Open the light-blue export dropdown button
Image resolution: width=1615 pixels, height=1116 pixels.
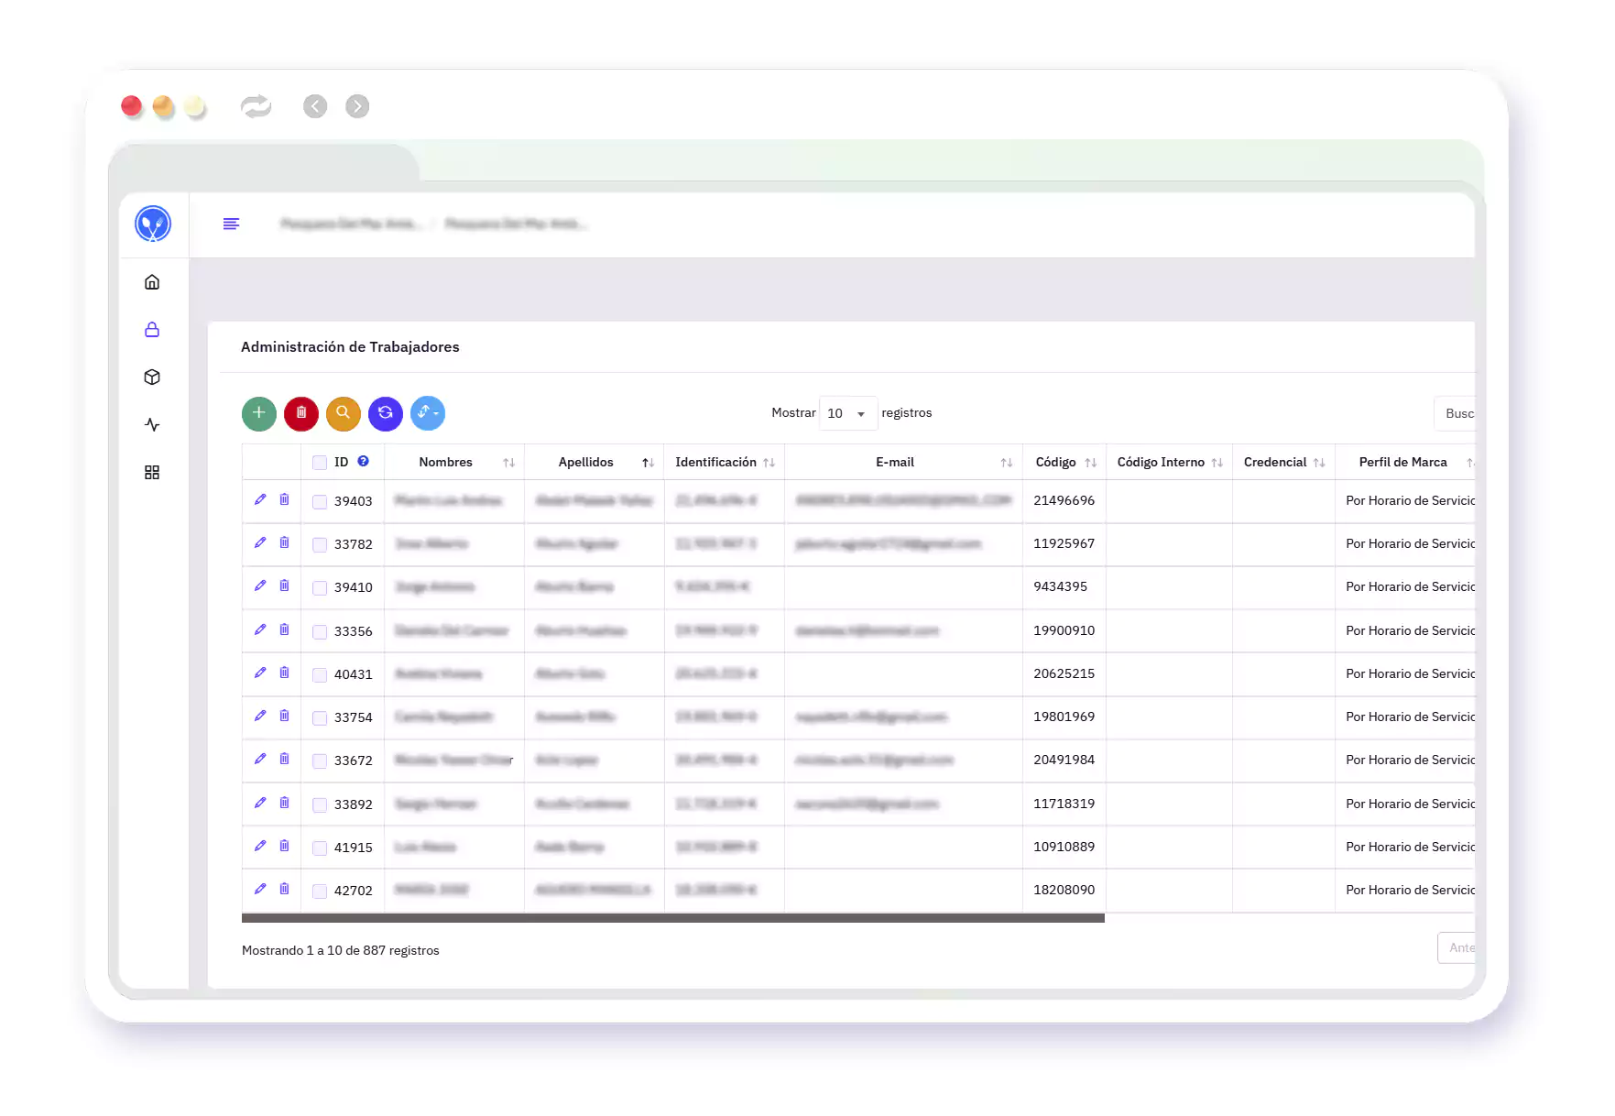point(428,413)
